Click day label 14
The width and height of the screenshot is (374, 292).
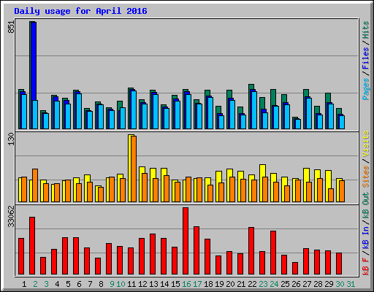164,284
